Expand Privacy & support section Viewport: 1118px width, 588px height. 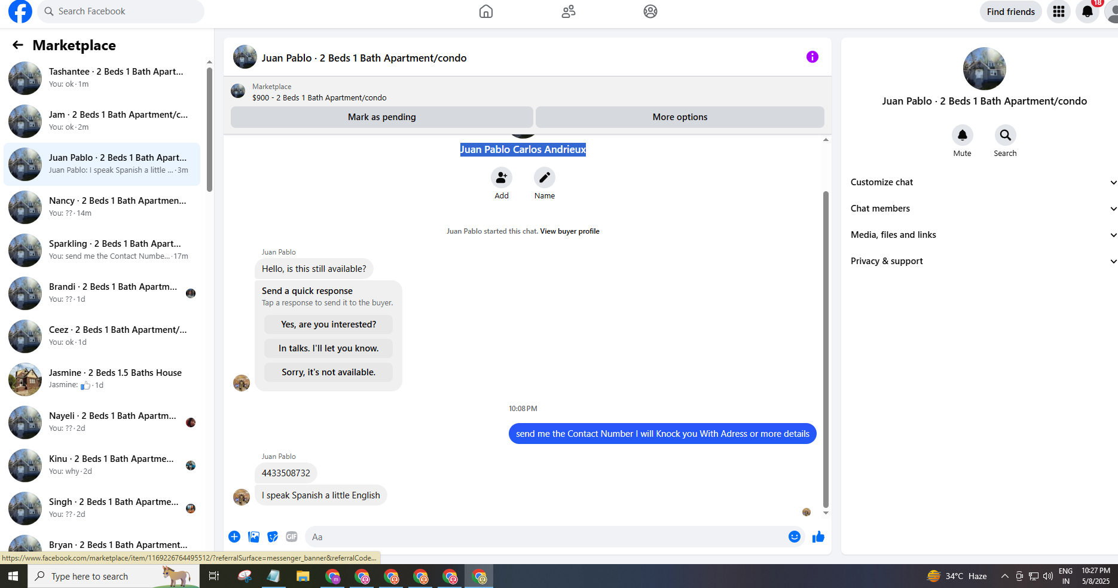(x=983, y=261)
